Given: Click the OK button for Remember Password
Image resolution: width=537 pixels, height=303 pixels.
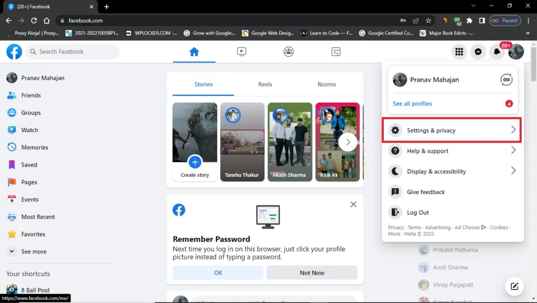Looking at the screenshot, I should tap(218, 273).
